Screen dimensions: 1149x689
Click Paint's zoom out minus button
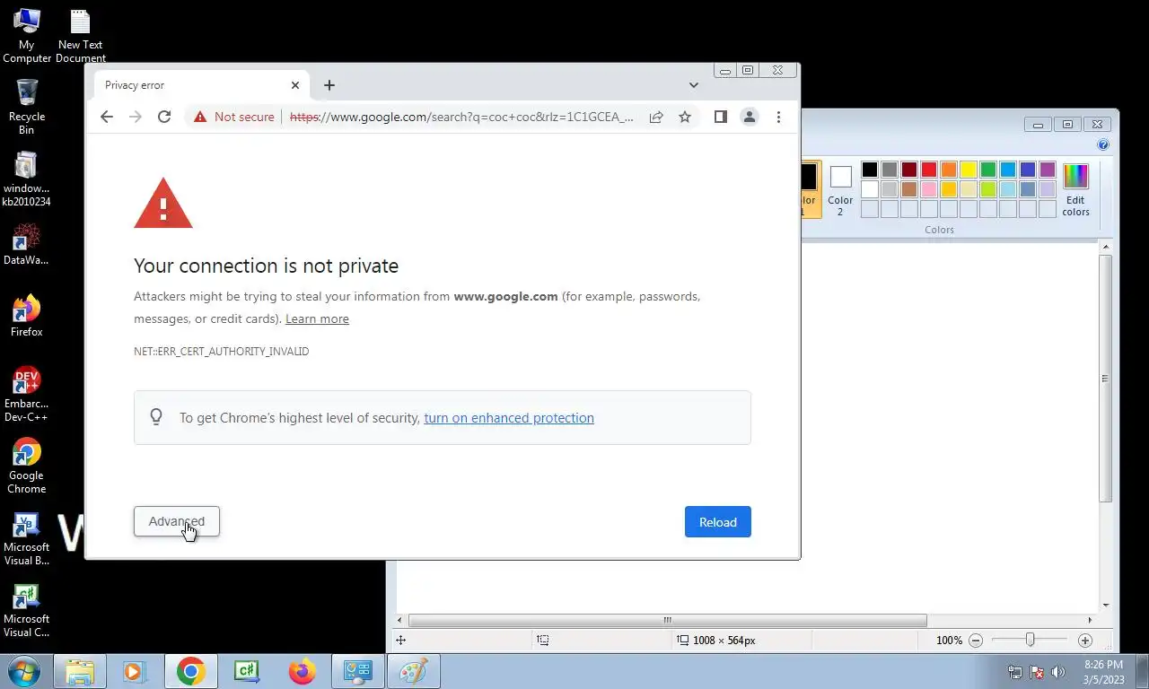[x=976, y=641]
